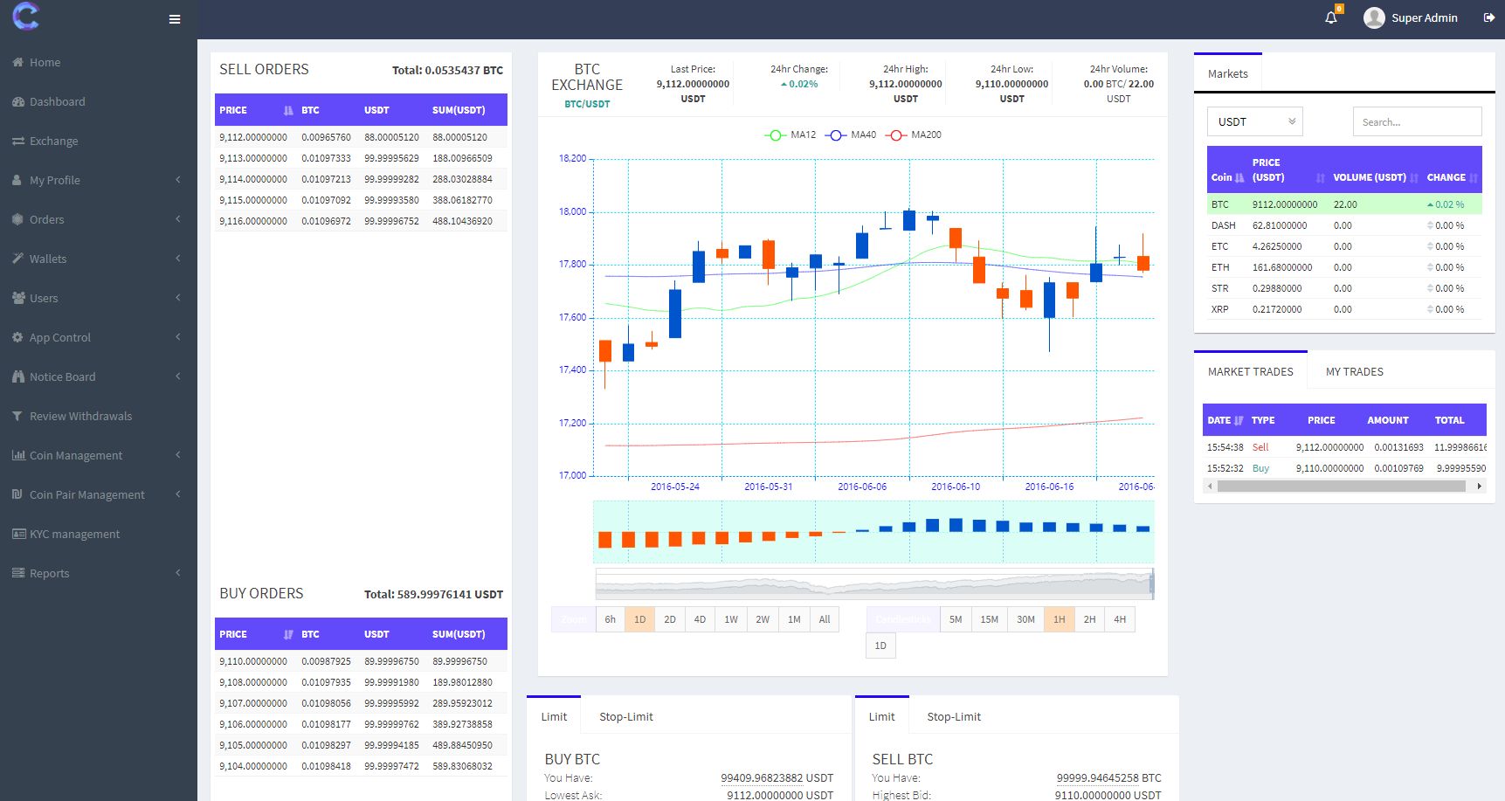Open Review Withdrawals page
1505x801 pixels.
click(x=80, y=416)
